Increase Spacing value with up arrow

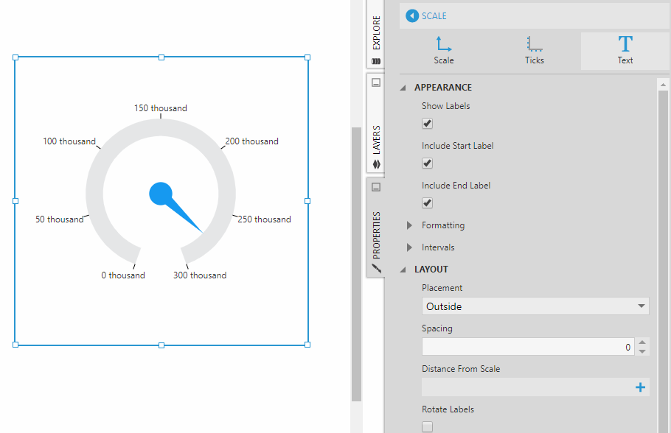tap(642, 342)
